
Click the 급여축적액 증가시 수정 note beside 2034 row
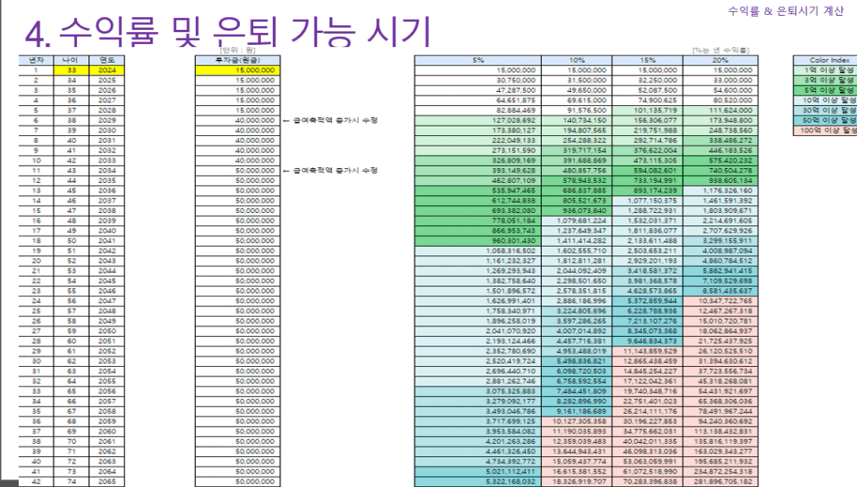(x=331, y=170)
